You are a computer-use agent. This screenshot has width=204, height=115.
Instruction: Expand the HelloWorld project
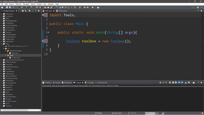click(2, 42)
